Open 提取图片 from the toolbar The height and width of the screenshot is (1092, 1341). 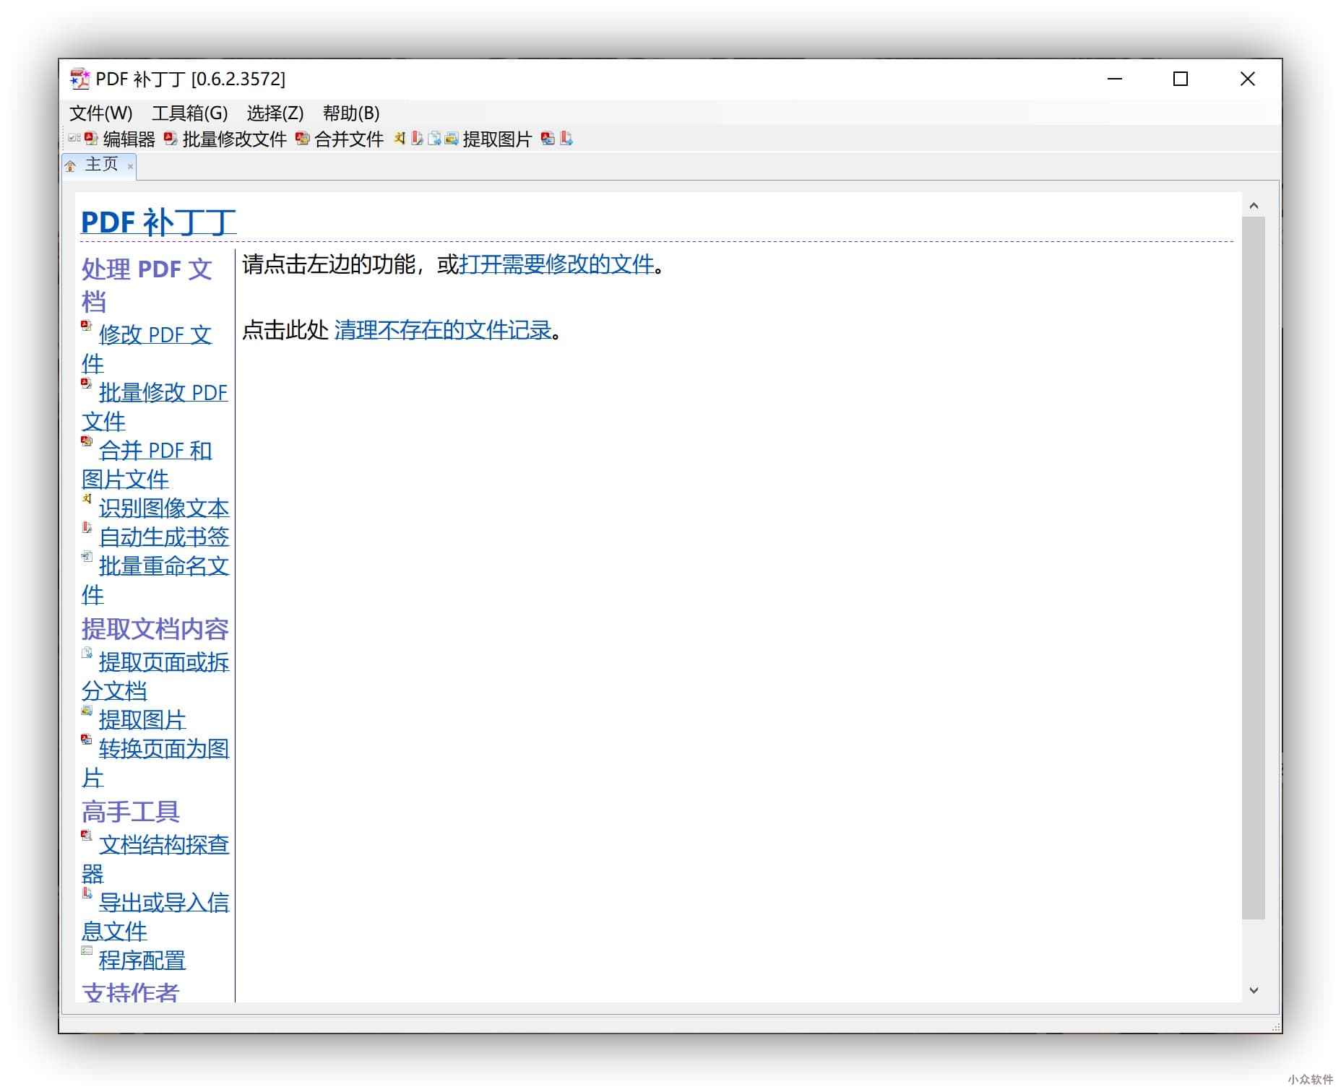(488, 139)
